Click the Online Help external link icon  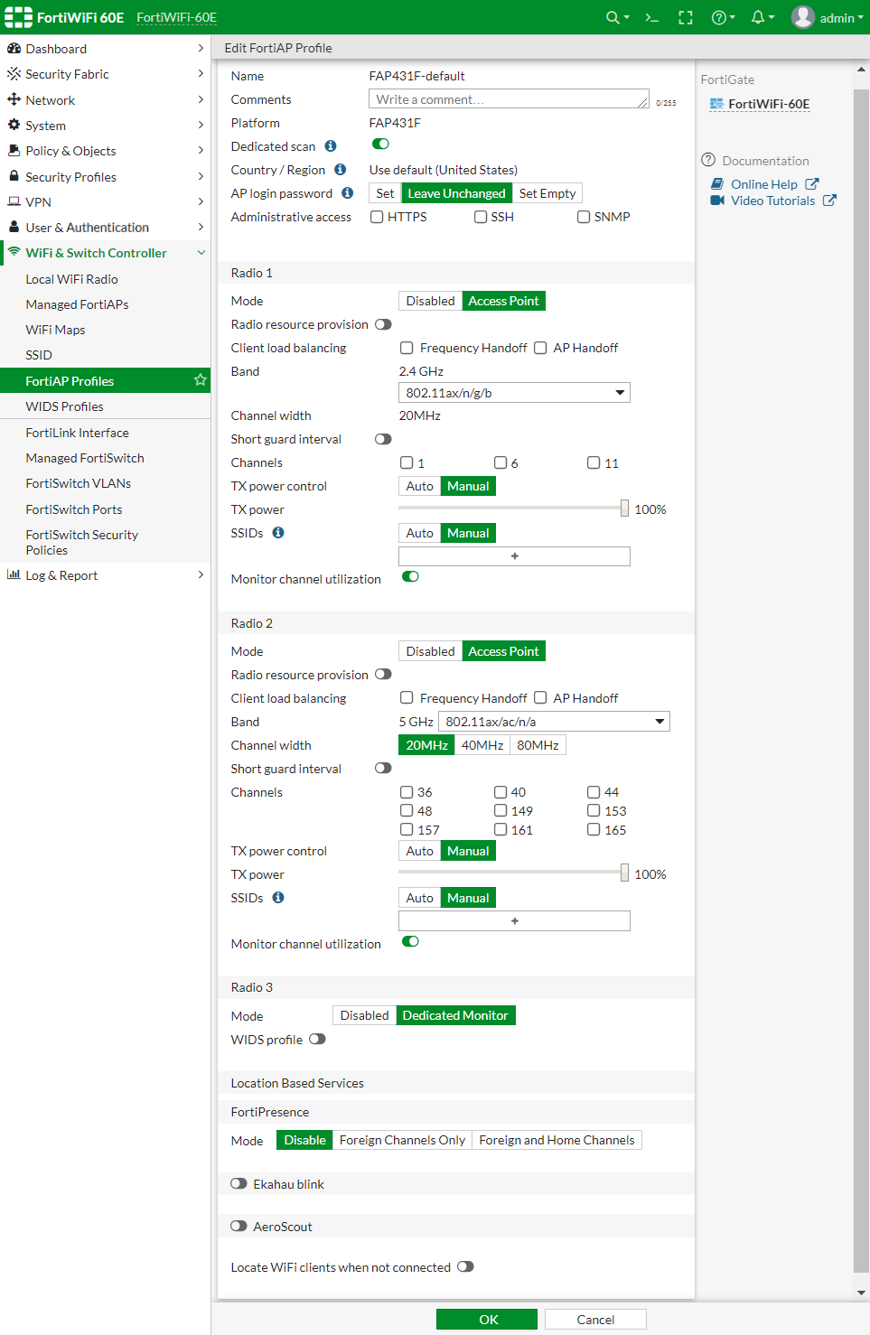click(x=811, y=183)
